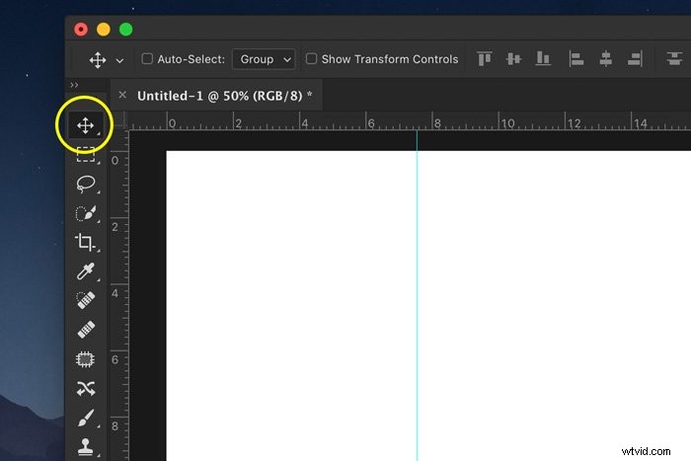Select the Content-Aware Move tool
Image resolution: width=691 pixels, height=461 pixels.
click(86, 388)
